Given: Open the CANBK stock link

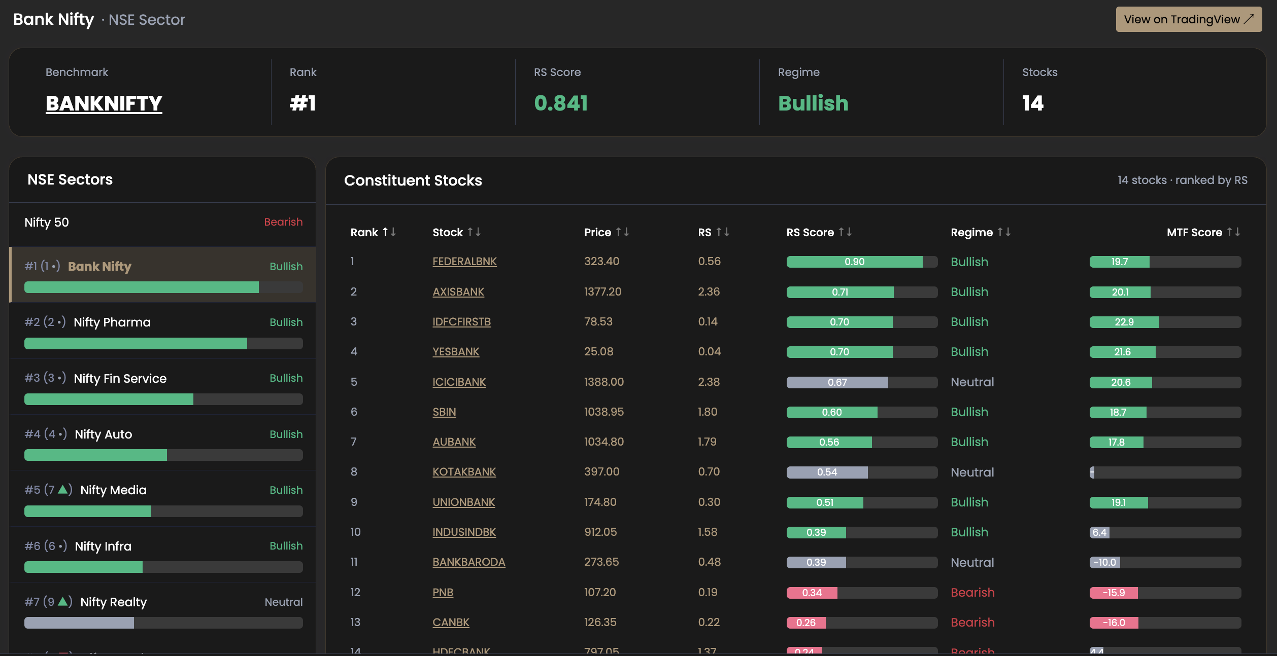Looking at the screenshot, I should point(451,623).
